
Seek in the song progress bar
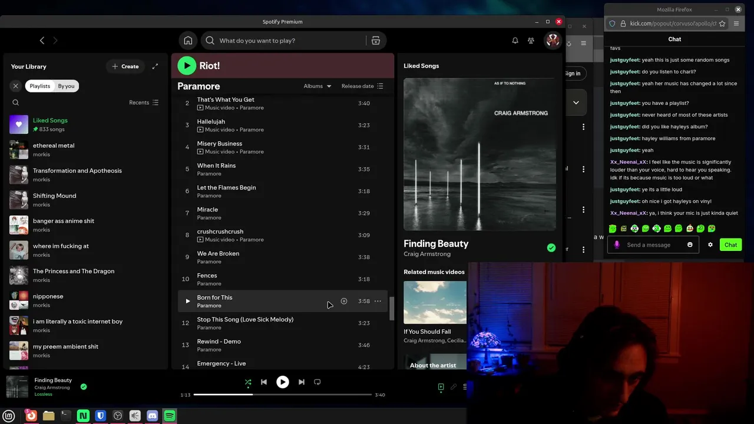pyautogui.click(x=283, y=395)
